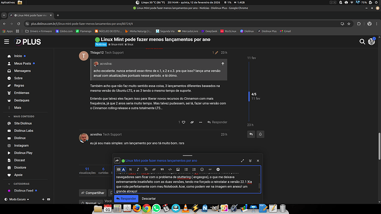Image resolution: width=381 pixels, height=214 pixels.
Task: Open emoji picker in composer
Action: (202, 169)
